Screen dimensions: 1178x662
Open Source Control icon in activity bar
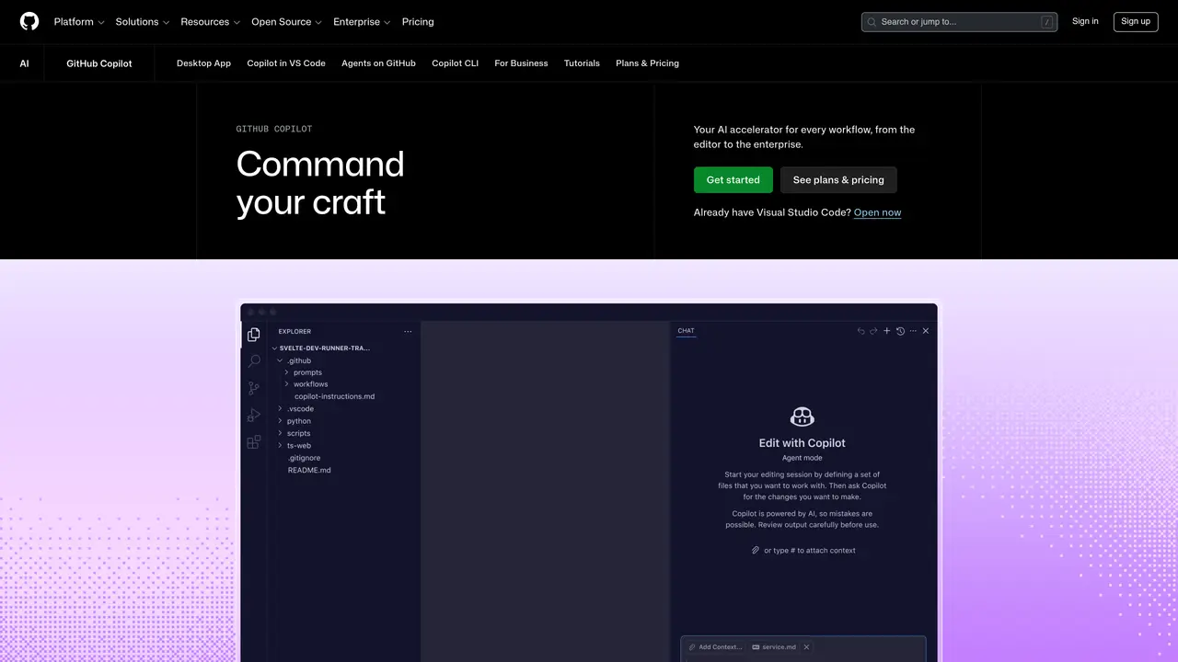(254, 389)
